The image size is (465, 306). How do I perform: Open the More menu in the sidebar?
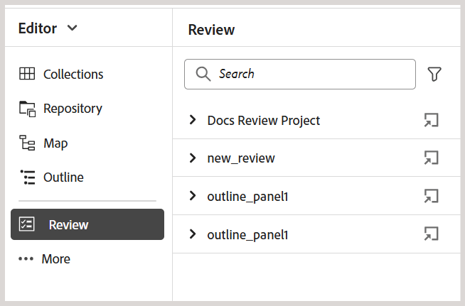pyautogui.click(x=45, y=259)
